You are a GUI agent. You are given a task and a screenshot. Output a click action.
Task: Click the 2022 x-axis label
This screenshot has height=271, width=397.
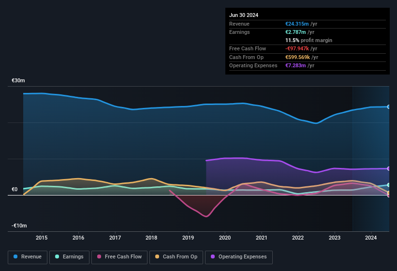tap(298, 238)
